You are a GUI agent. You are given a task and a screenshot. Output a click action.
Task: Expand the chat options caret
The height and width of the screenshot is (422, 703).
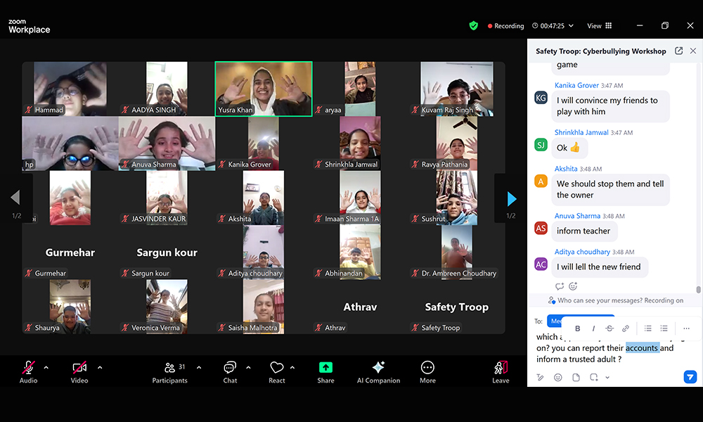(248, 368)
